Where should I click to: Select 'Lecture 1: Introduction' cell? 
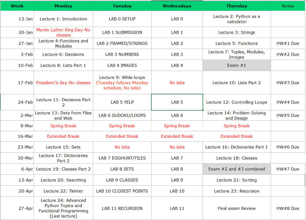(x=63, y=19)
